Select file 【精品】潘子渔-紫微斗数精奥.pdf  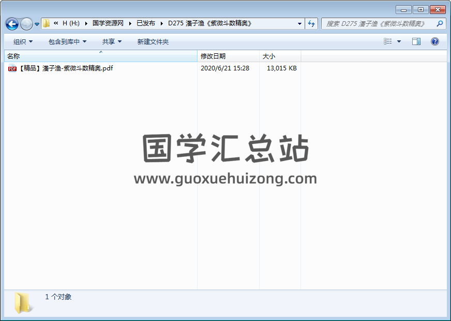click(x=66, y=68)
